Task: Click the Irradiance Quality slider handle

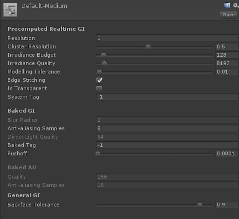Action: click(x=104, y=63)
